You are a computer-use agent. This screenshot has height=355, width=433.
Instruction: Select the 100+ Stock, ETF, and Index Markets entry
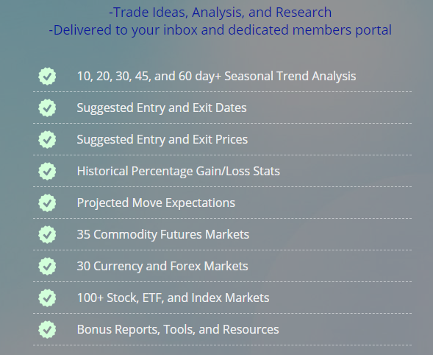173,298
